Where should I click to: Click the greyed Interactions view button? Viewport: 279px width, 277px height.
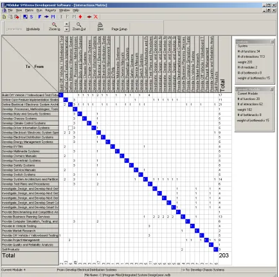tap(14, 29)
